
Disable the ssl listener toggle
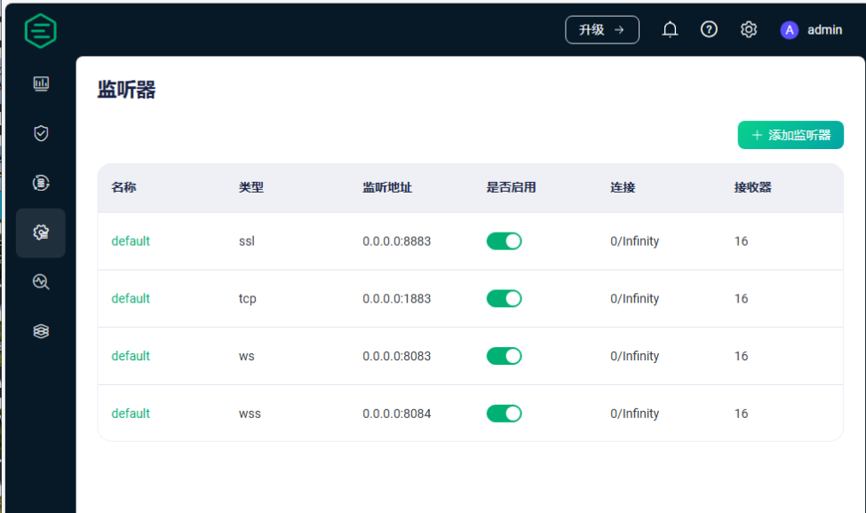[504, 241]
